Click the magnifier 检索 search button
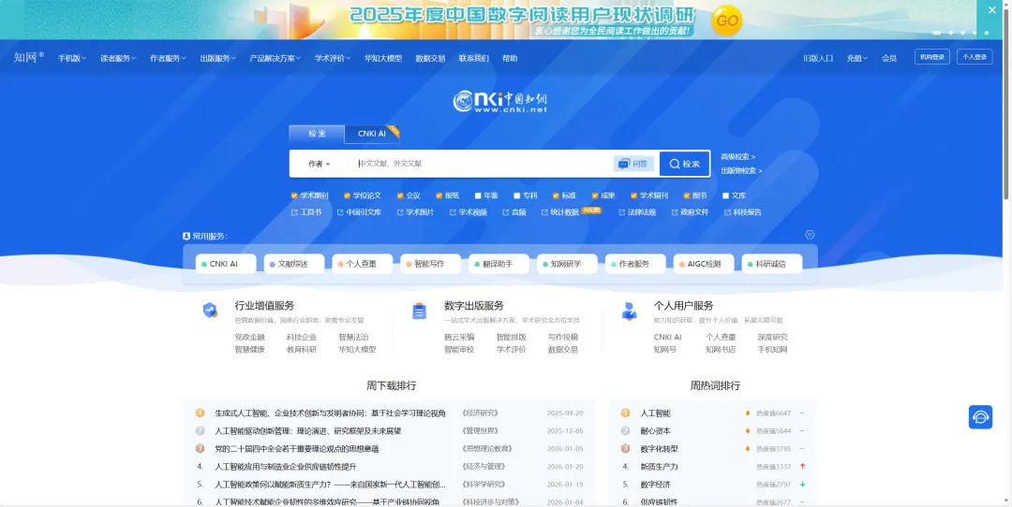 (x=685, y=164)
